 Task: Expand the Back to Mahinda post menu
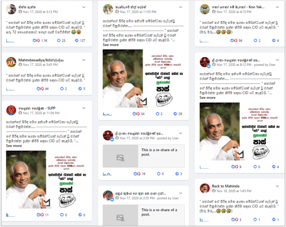[277, 186]
